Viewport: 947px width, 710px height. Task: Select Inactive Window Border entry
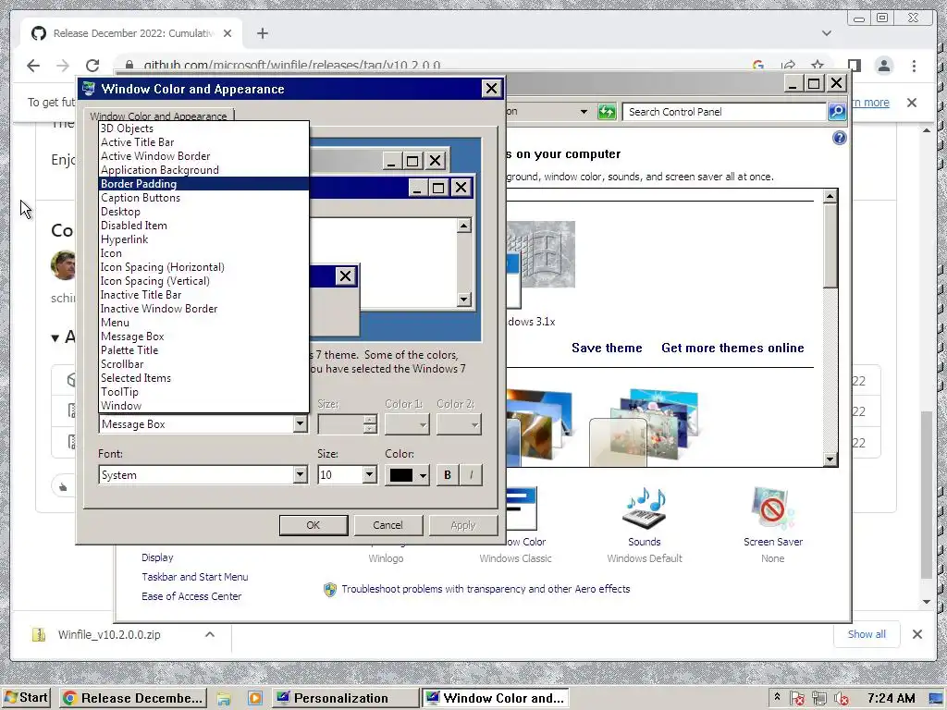click(203, 309)
